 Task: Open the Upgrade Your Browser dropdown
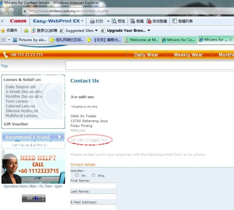click(x=149, y=30)
